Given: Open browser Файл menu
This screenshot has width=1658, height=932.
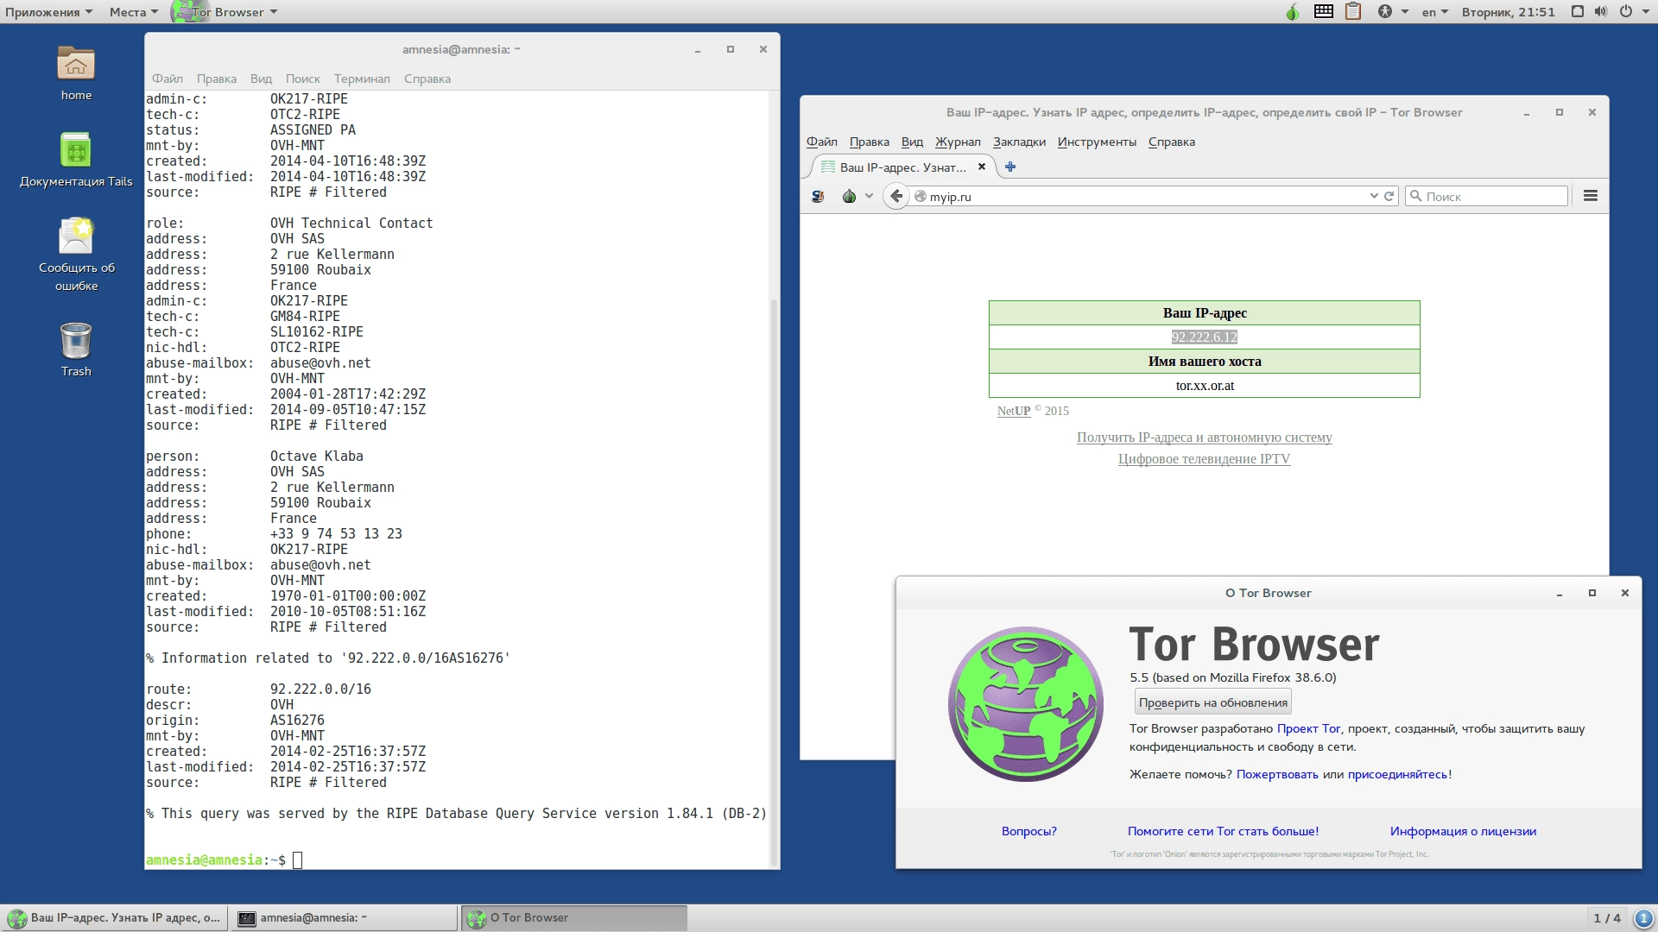Looking at the screenshot, I should (821, 142).
